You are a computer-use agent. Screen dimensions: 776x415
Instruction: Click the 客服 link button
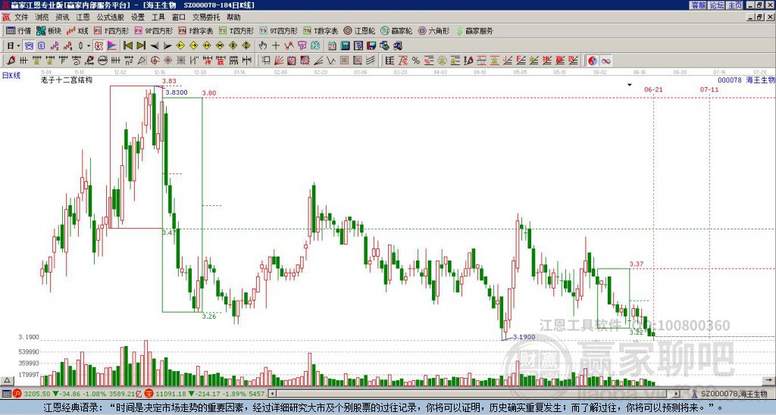pyautogui.click(x=698, y=5)
